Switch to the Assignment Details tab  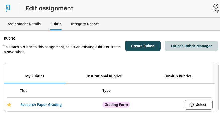click(24, 24)
